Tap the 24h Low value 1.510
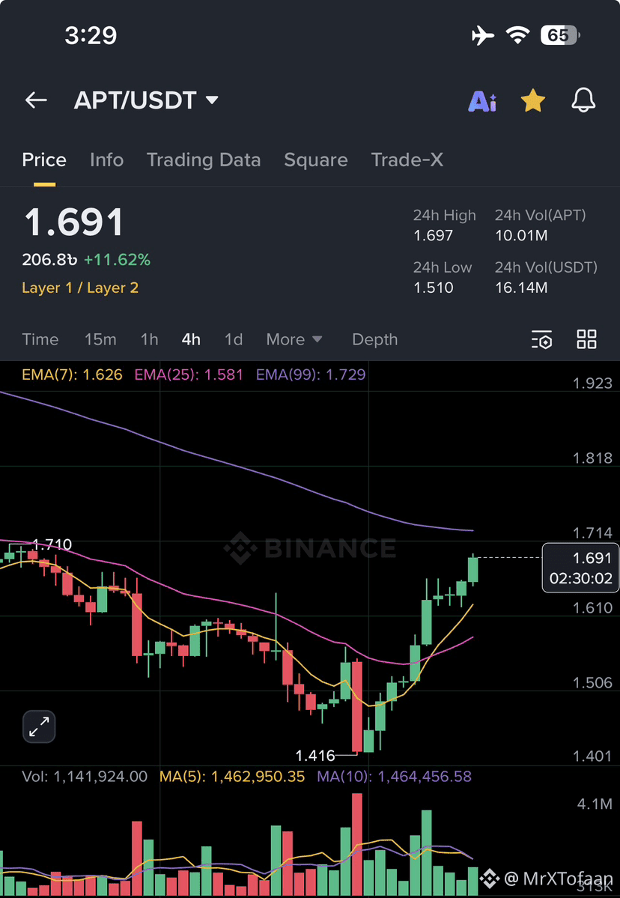The width and height of the screenshot is (620, 898). pyautogui.click(x=434, y=288)
